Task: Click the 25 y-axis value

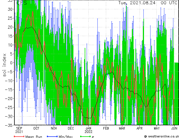Action: [x=10, y=18]
